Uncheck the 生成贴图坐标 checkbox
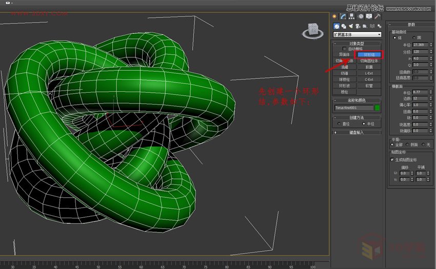The height and width of the screenshot is (269, 436). 392,159
